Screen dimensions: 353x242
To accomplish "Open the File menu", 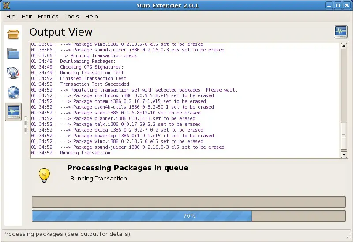I will point(11,17).
